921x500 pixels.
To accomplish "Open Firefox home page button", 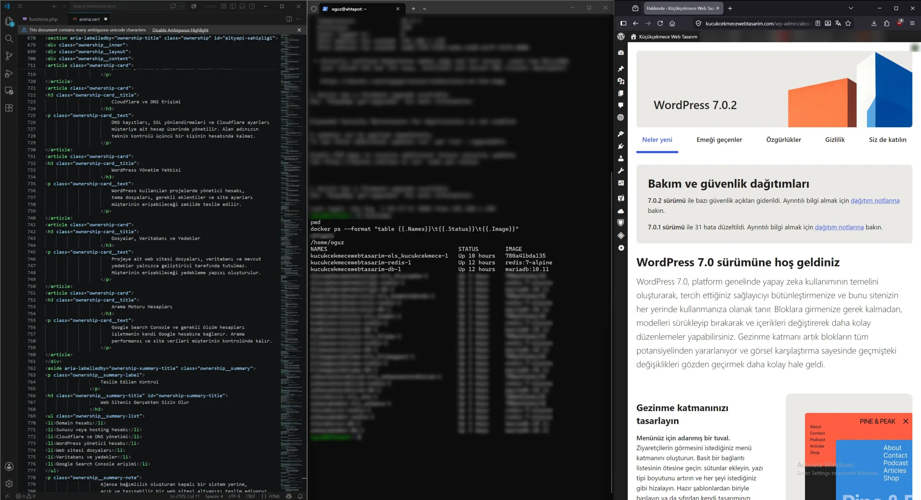I will 672,23.
